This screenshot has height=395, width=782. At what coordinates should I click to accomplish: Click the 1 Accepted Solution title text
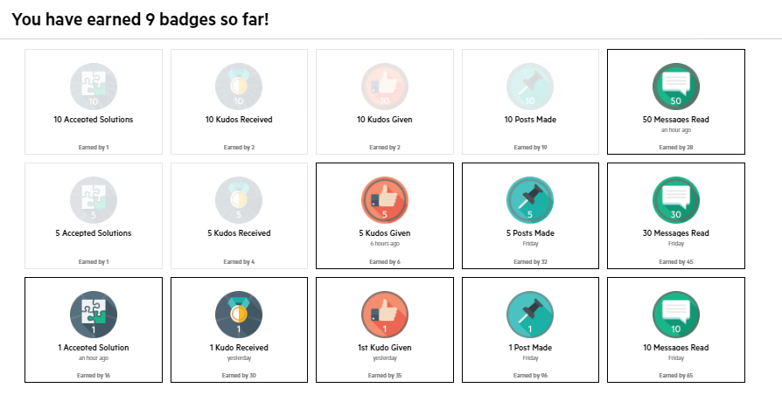pyautogui.click(x=94, y=348)
